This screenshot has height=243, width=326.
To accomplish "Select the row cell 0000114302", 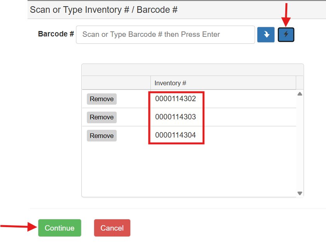I will [x=176, y=99].
